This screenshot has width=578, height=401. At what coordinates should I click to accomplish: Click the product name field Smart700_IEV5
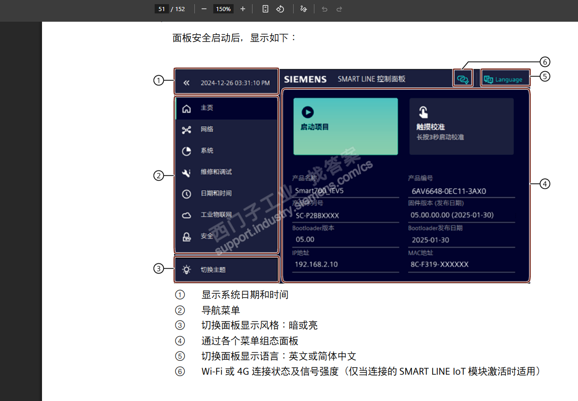point(346,190)
